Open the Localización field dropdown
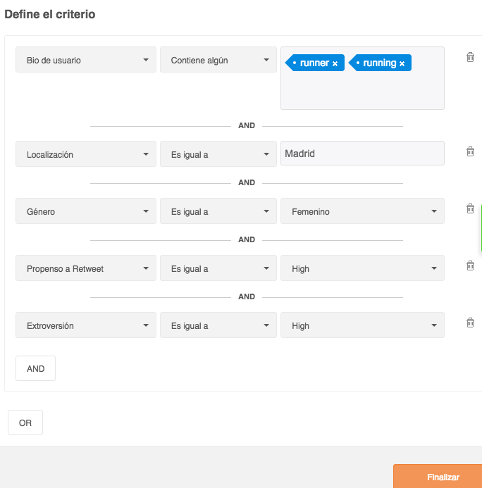 (86, 154)
